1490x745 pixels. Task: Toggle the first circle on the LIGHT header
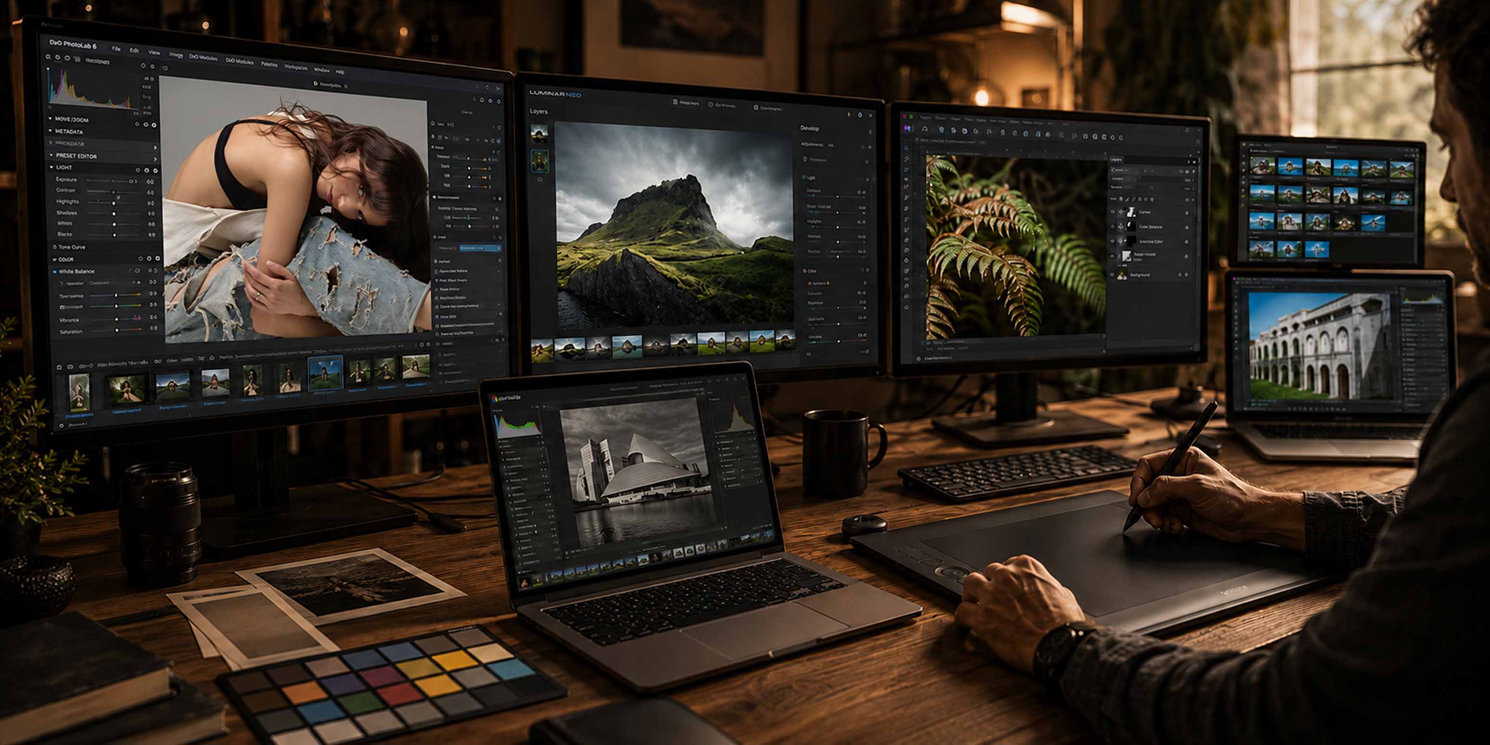[137, 170]
